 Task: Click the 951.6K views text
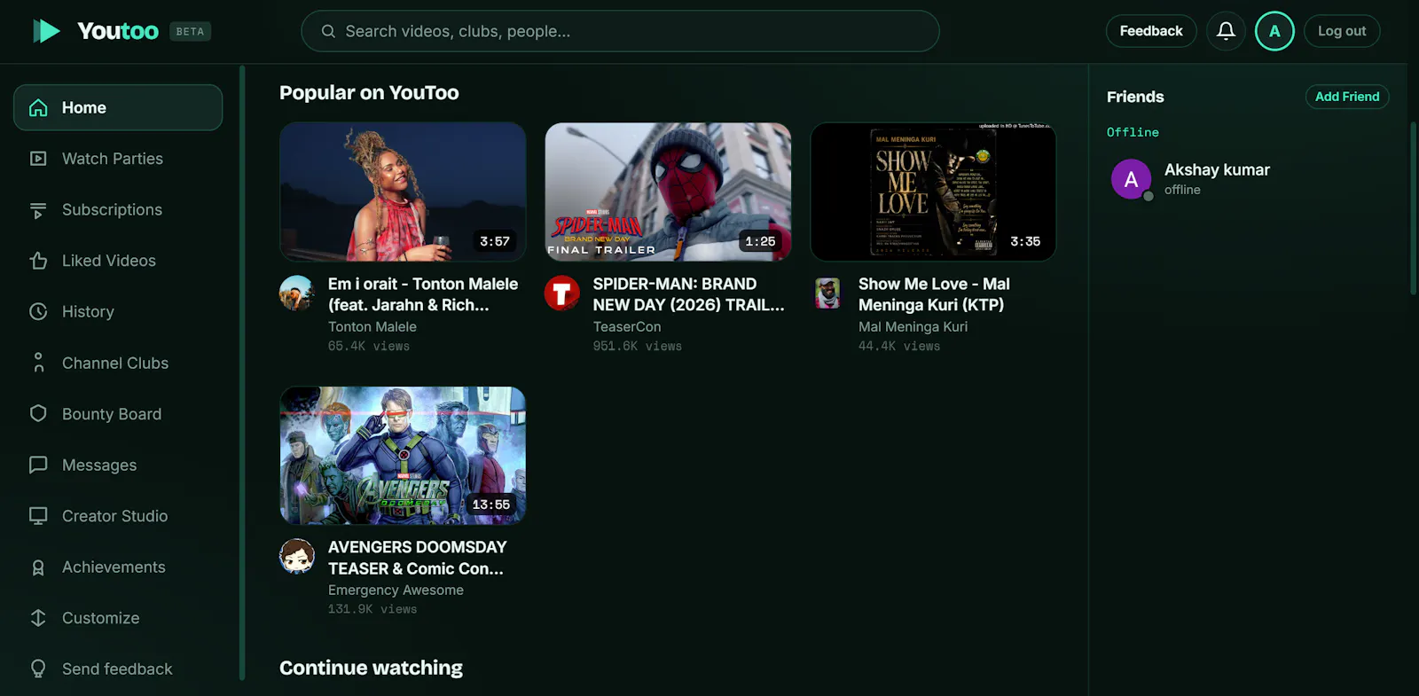638,347
